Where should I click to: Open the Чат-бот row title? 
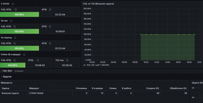[x=7, y=71]
